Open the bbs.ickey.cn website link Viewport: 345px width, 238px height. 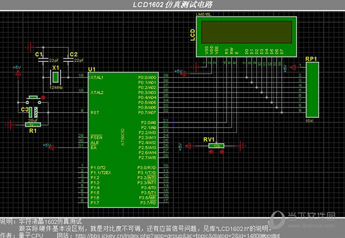(x=178, y=236)
